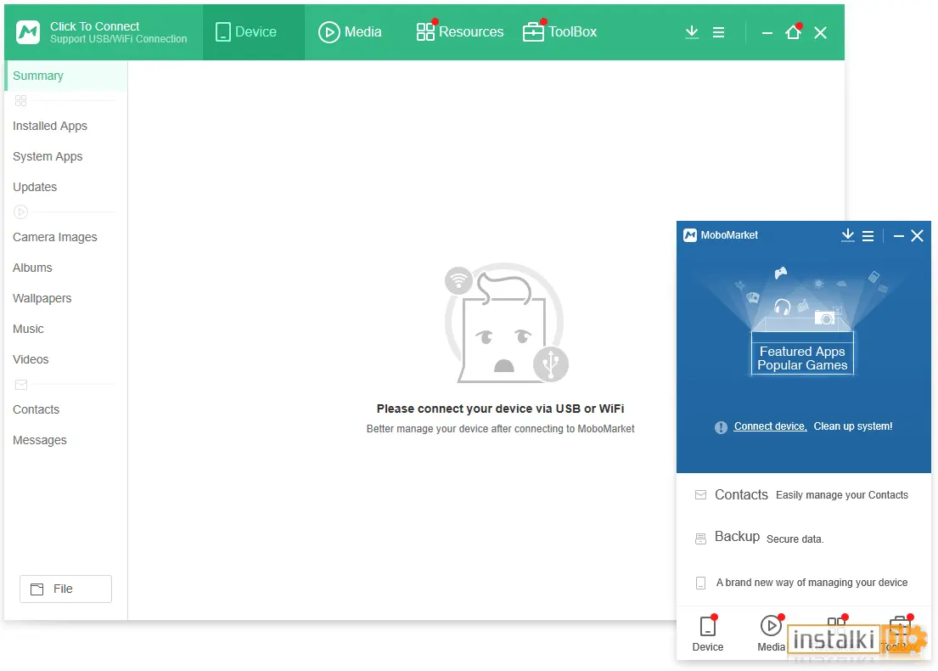Click the envelope icon in sidebar
Viewport: 938px width, 671px height.
[x=21, y=384]
